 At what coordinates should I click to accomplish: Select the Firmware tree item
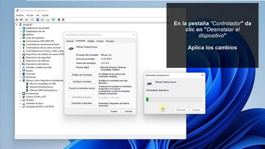[x=30, y=74]
